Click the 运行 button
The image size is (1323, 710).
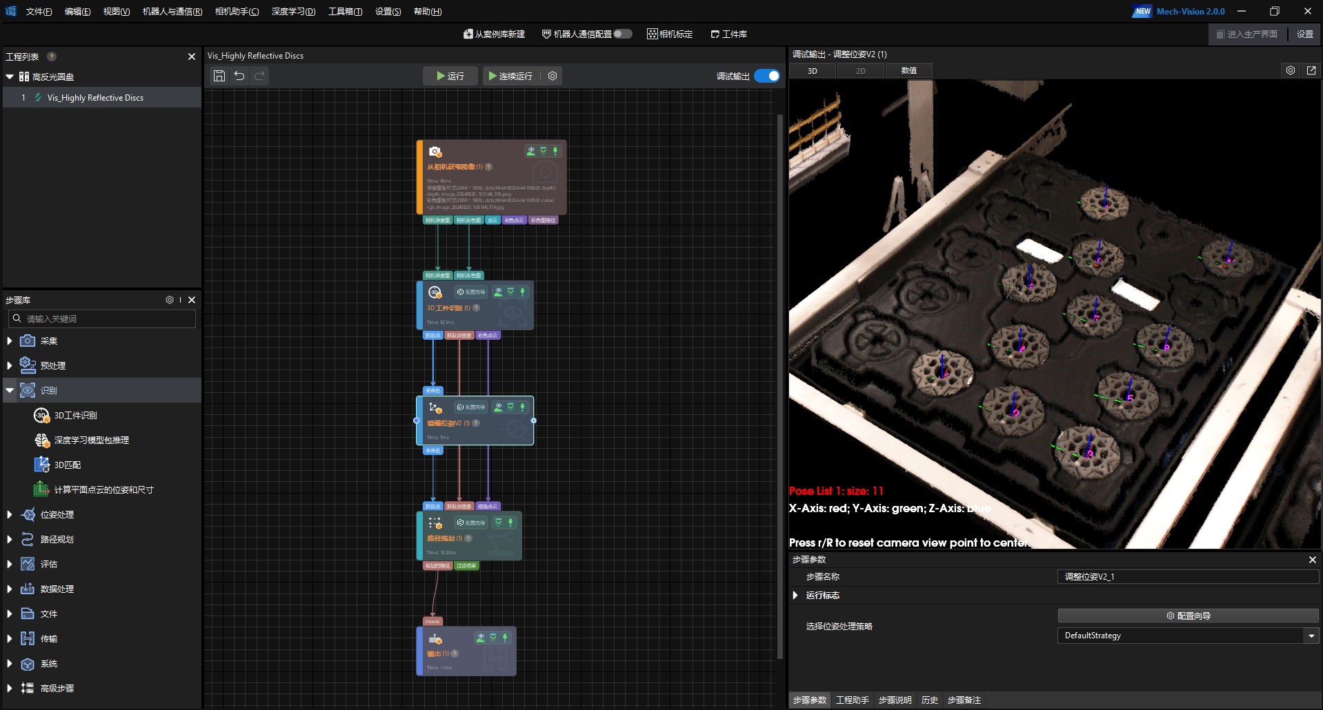(450, 76)
